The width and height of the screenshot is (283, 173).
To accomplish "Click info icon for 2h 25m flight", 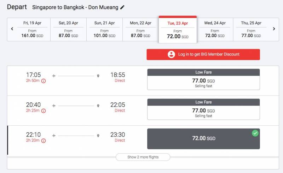I will click(x=44, y=111).
